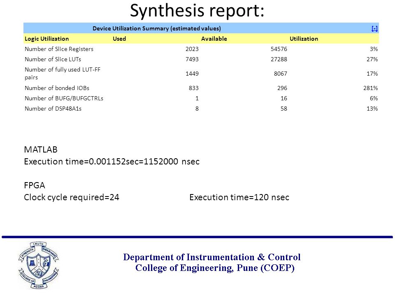Select 'Number of BUFG/BUFGCTRLs' row label
Screen dimensions: 395x296
64,98
